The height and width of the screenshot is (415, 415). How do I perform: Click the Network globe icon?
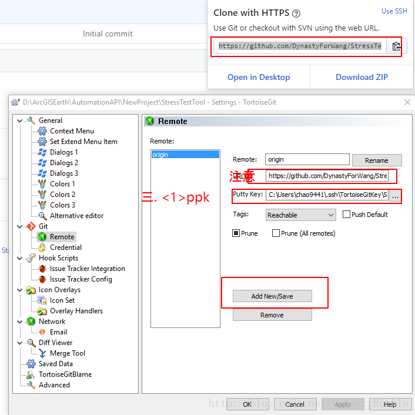point(31,322)
